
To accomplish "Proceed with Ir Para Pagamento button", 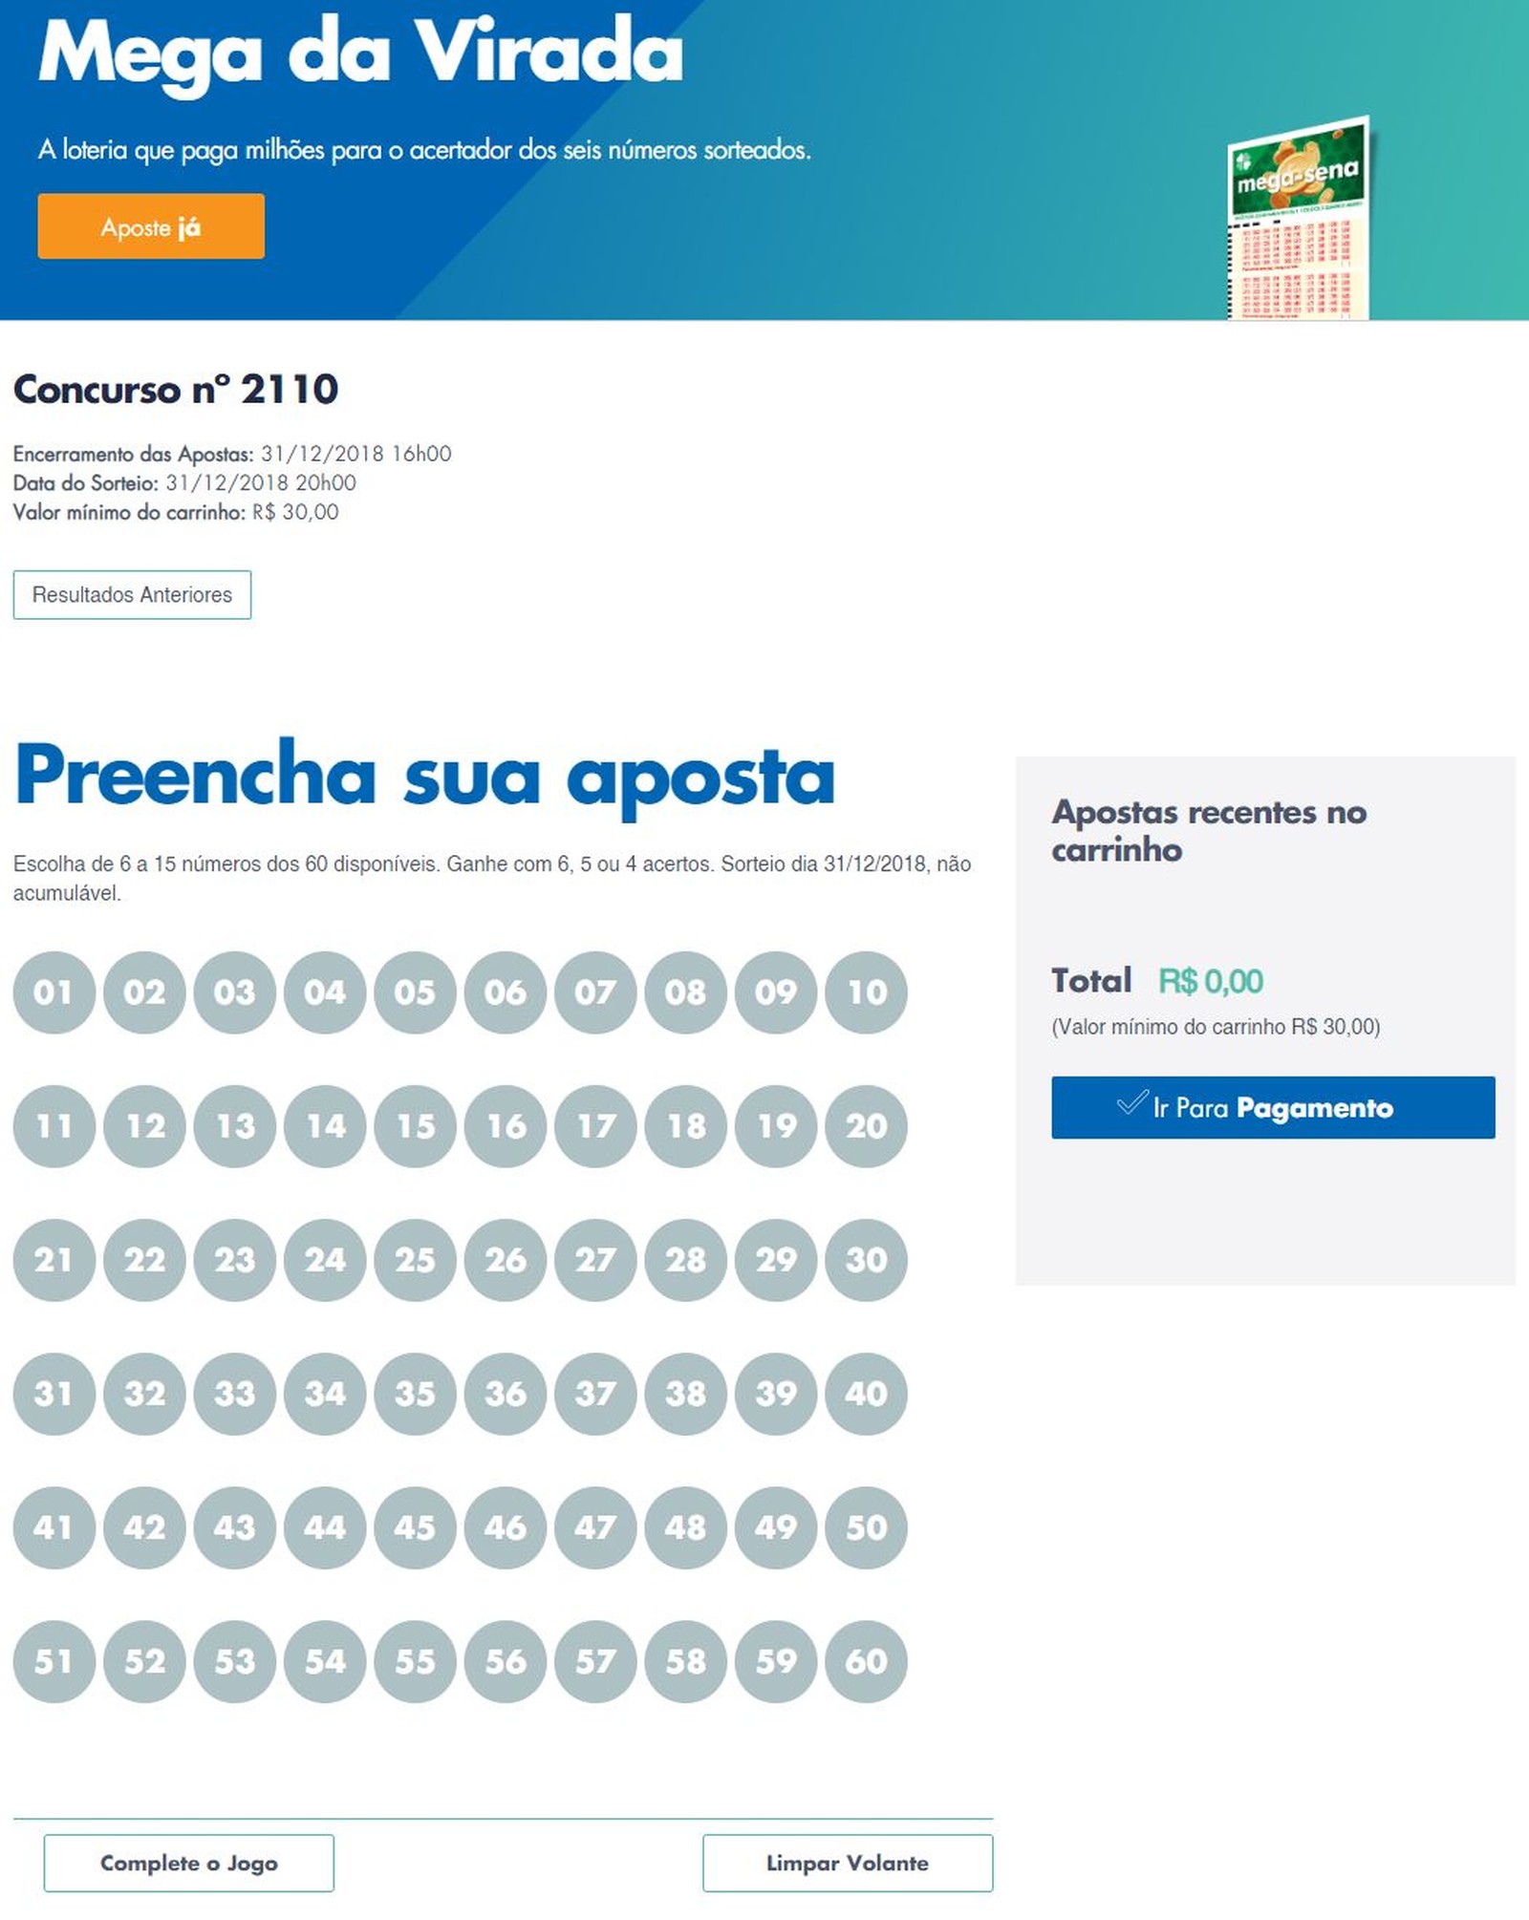I will tap(1273, 1107).
